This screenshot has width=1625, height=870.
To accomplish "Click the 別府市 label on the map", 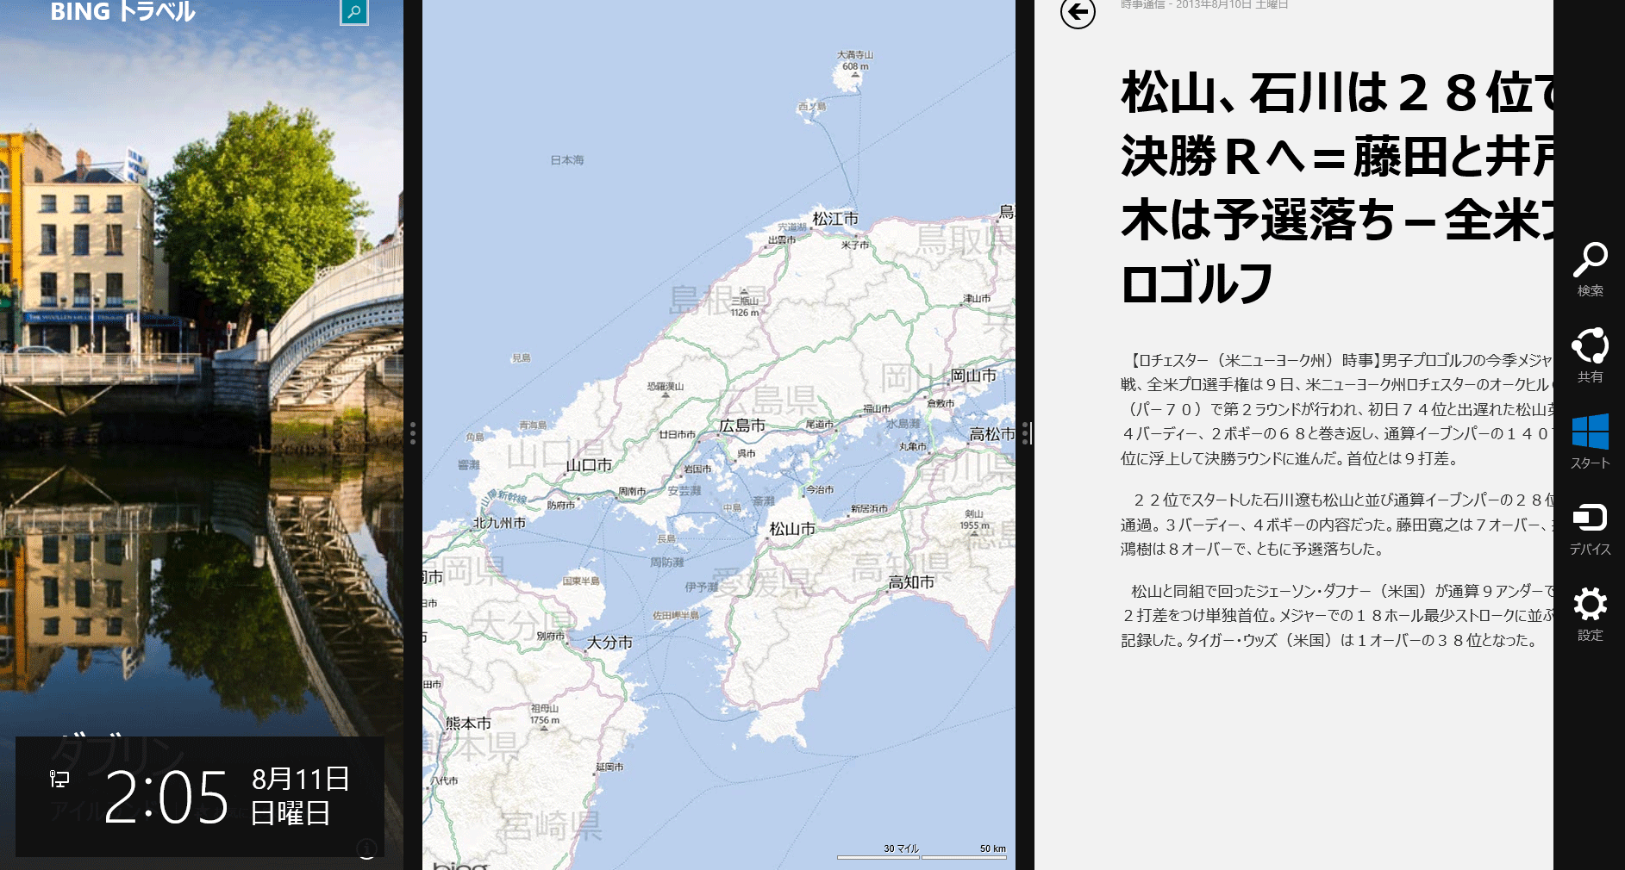I will coord(550,637).
